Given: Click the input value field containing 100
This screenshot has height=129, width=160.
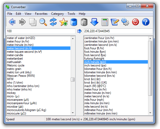Looking at the screenshot, I should [x=41, y=31].
